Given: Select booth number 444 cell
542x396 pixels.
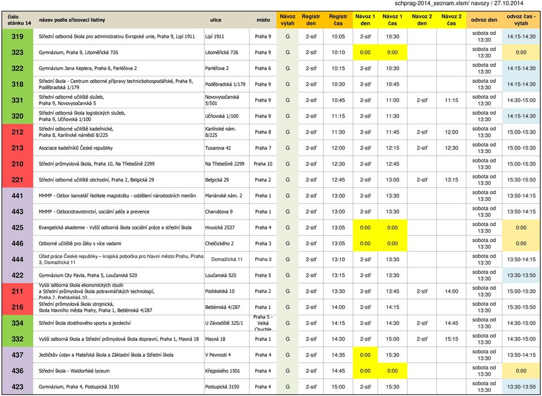Looking at the screenshot, I should [18, 259].
